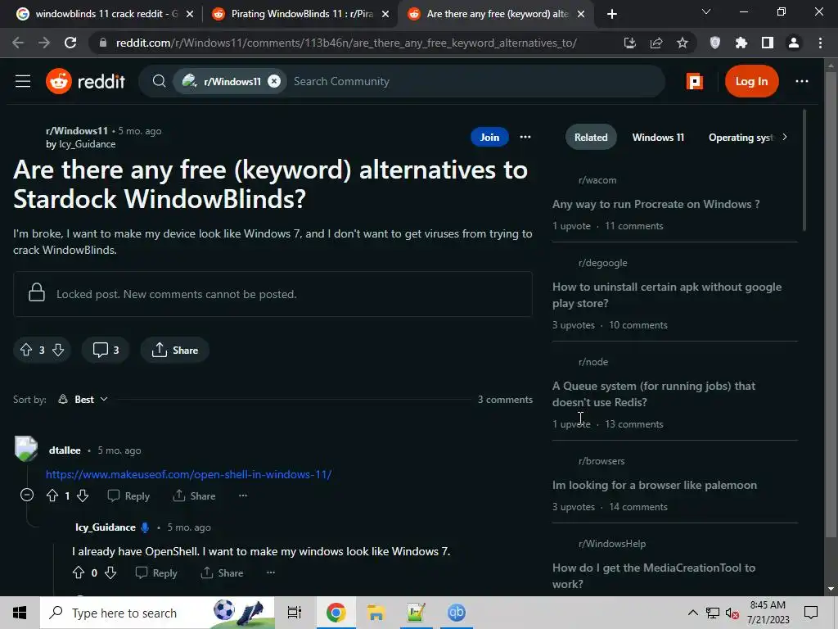Open the makeuseof.com open-shell link
The image size is (838, 629).
[x=189, y=474]
